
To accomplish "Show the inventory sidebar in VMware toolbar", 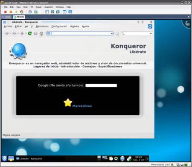I will tap(47, 12).
